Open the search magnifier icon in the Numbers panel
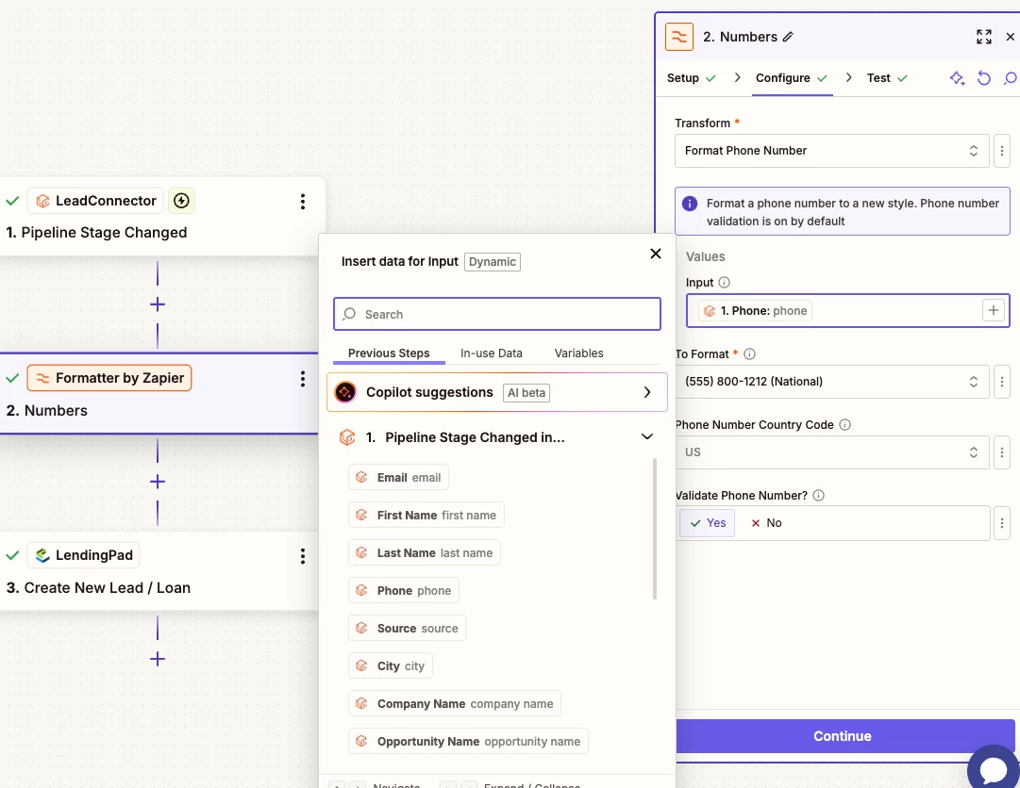Image resolution: width=1020 pixels, height=788 pixels. (1010, 78)
